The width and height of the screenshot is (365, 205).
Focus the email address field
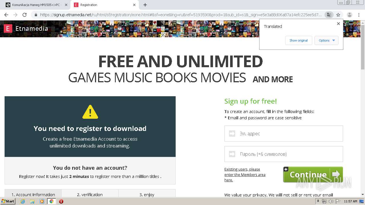click(x=284, y=134)
